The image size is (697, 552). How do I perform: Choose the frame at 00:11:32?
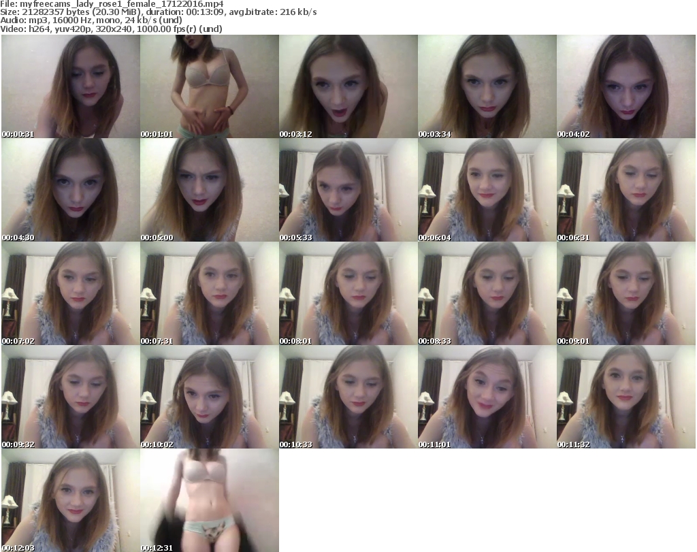626,397
